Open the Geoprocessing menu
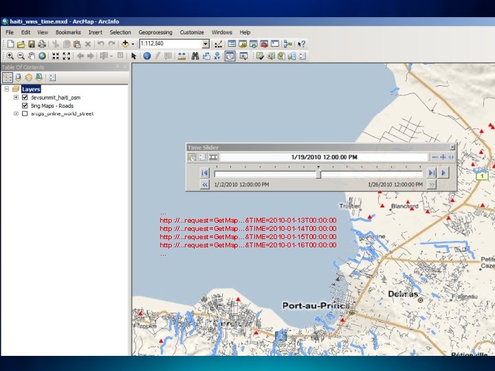The height and width of the screenshot is (371, 495). tap(156, 32)
